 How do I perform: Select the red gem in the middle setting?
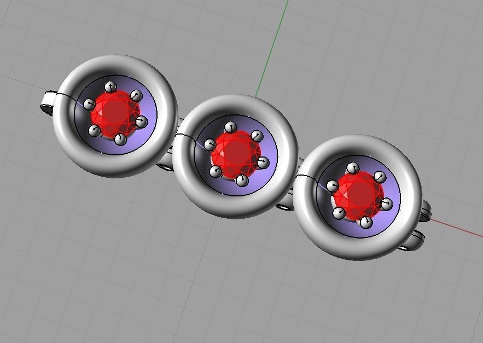click(236, 154)
